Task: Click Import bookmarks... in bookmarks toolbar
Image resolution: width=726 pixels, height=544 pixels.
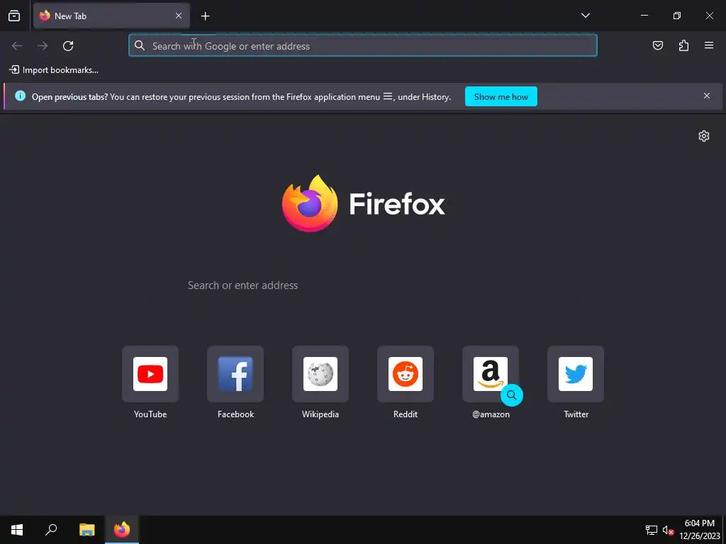Action: coord(54,70)
